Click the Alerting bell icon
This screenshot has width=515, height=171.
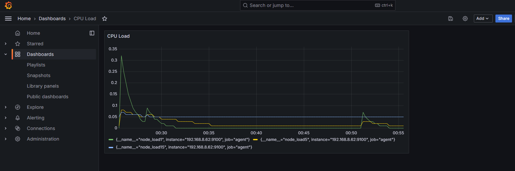pos(18,118)
